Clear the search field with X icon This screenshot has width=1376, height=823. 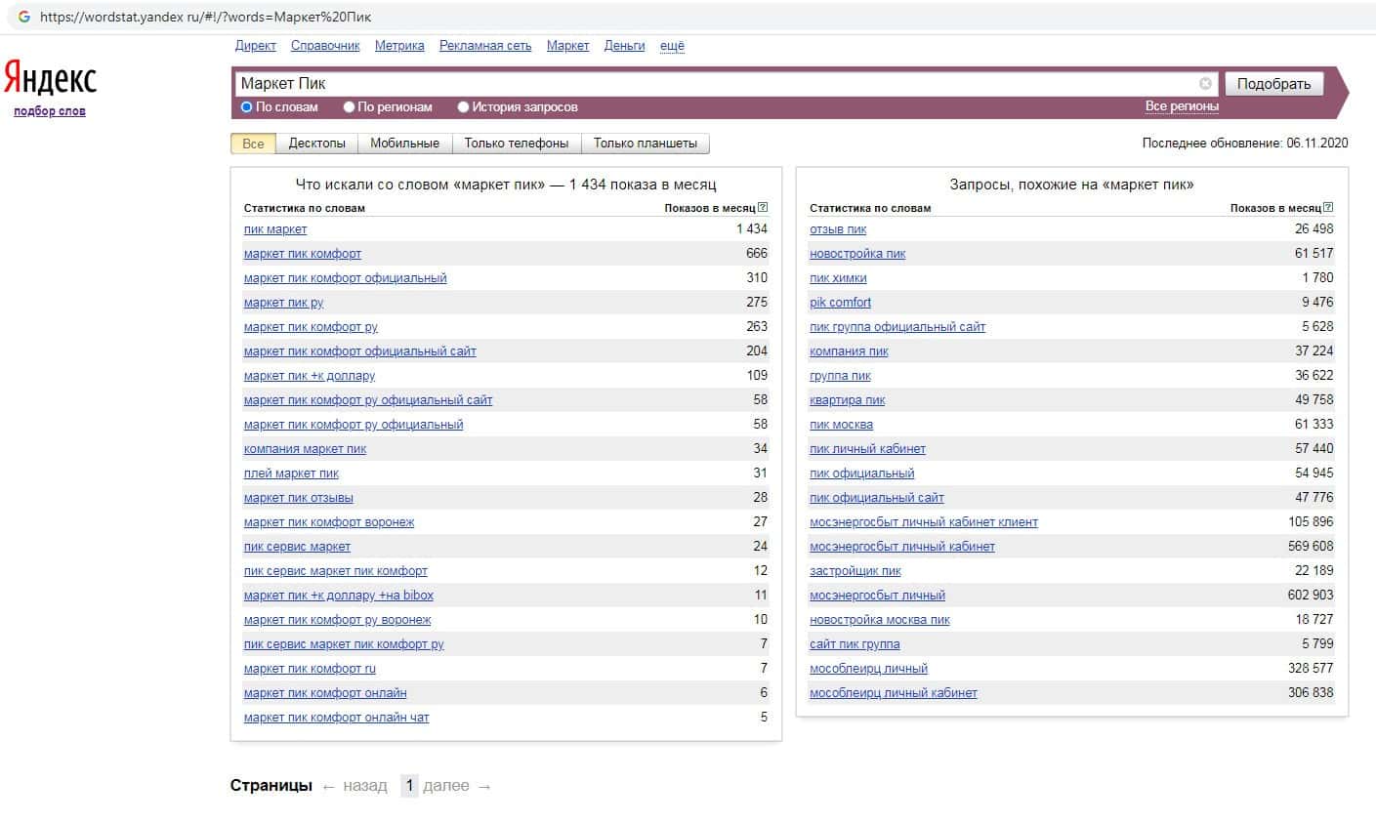pyautogui.click(x=1205, y=84)
